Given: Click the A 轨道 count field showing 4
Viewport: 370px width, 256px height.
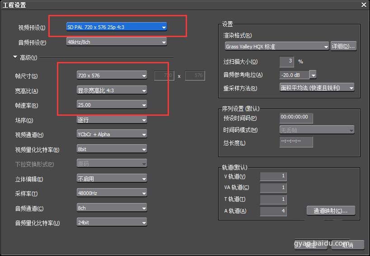Looking at the screenshot, I should [273, 211].
